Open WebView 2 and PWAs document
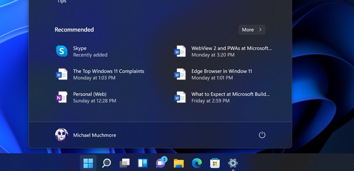This screenshot has height=171, width=354. (231, 51)
